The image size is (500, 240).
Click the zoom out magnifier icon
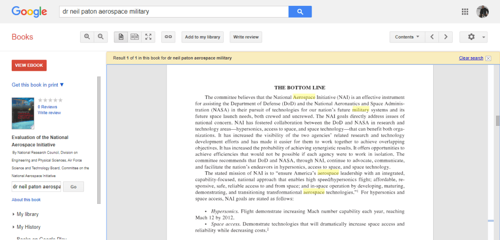pyautogui.click(x=101, y=37)
